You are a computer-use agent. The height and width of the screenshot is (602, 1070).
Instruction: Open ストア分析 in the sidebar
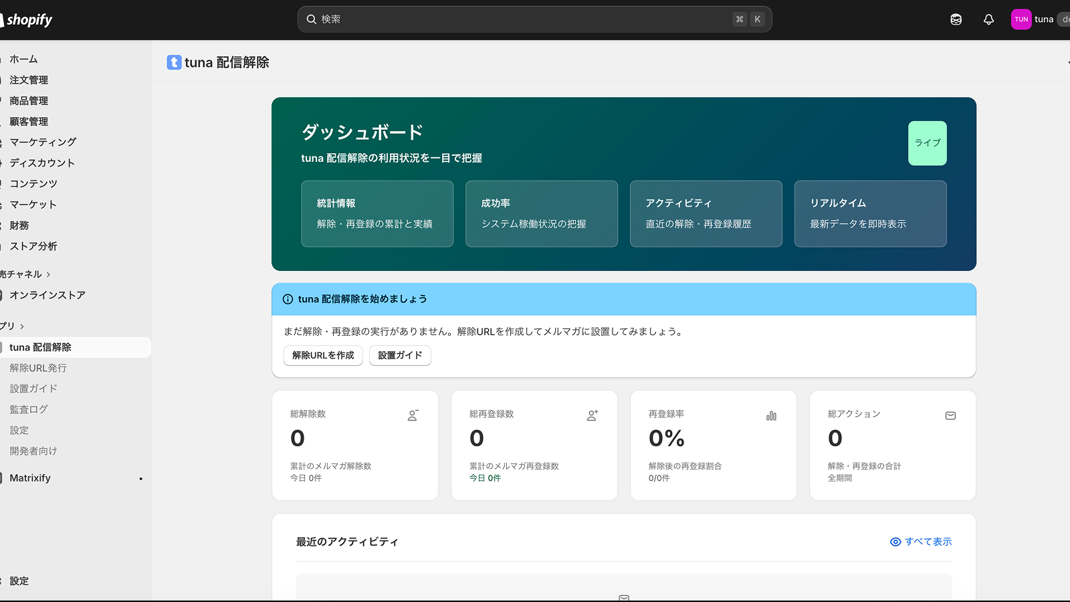tap(33, 246)
